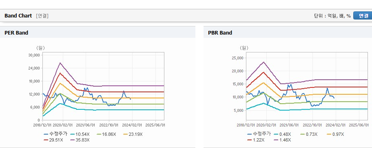372x148 pixels.
Task: Click the 24,000 label on PER axis
Action: [35, 68]
